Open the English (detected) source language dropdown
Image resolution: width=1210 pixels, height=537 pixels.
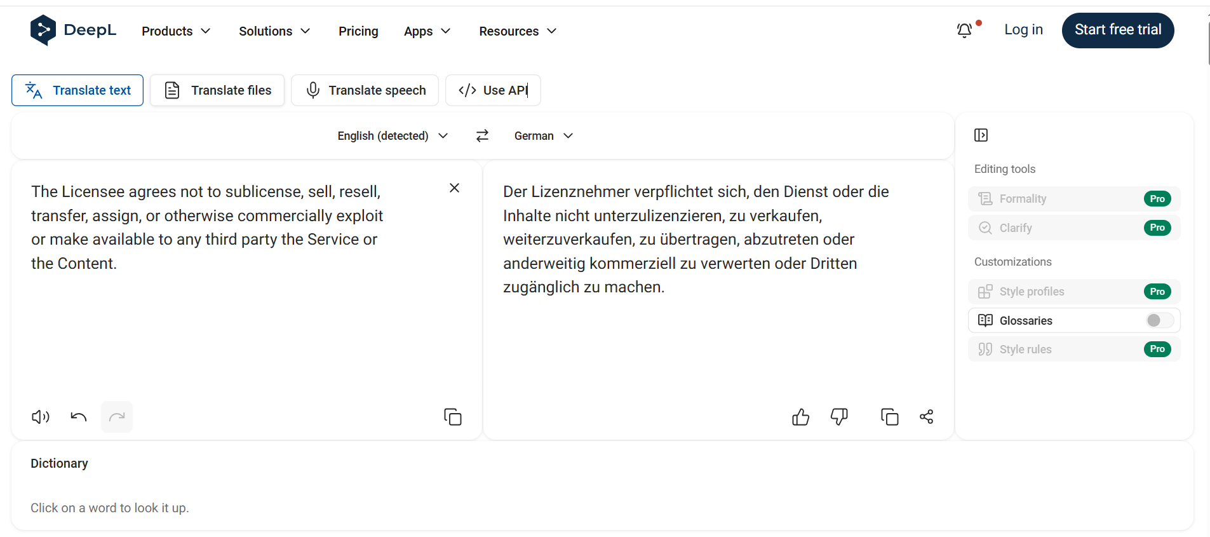[x=393, y=135]
